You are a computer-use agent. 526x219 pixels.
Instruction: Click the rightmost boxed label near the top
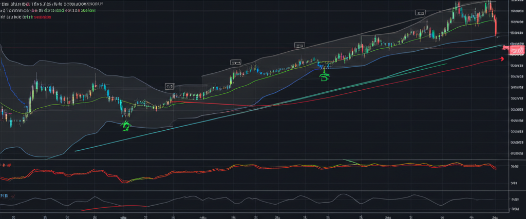click(x=421, y=13)
